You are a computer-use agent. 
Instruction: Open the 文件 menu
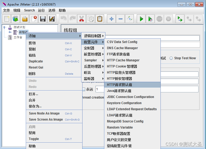coord(6,10)
